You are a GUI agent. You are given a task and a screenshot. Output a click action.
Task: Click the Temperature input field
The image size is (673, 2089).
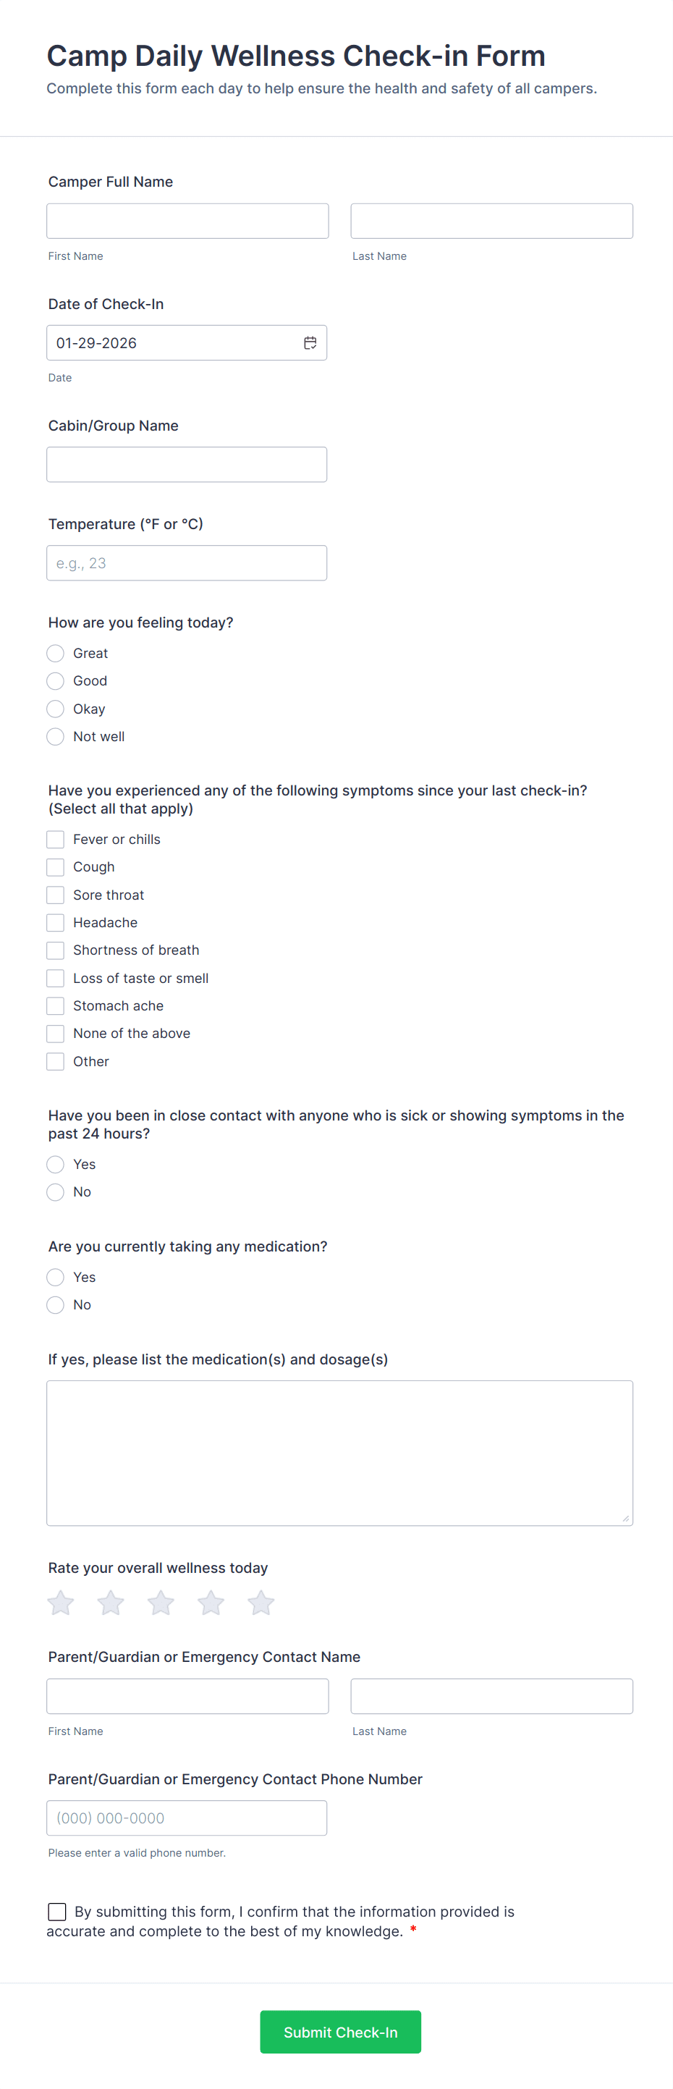pos(187,563)
